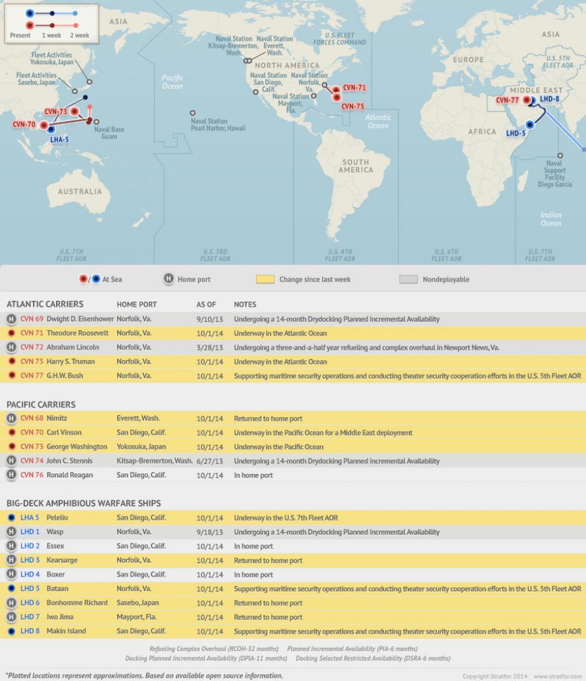
Task: Click gray 'Nondeployable' legend swatch
Action: (408, 279)
